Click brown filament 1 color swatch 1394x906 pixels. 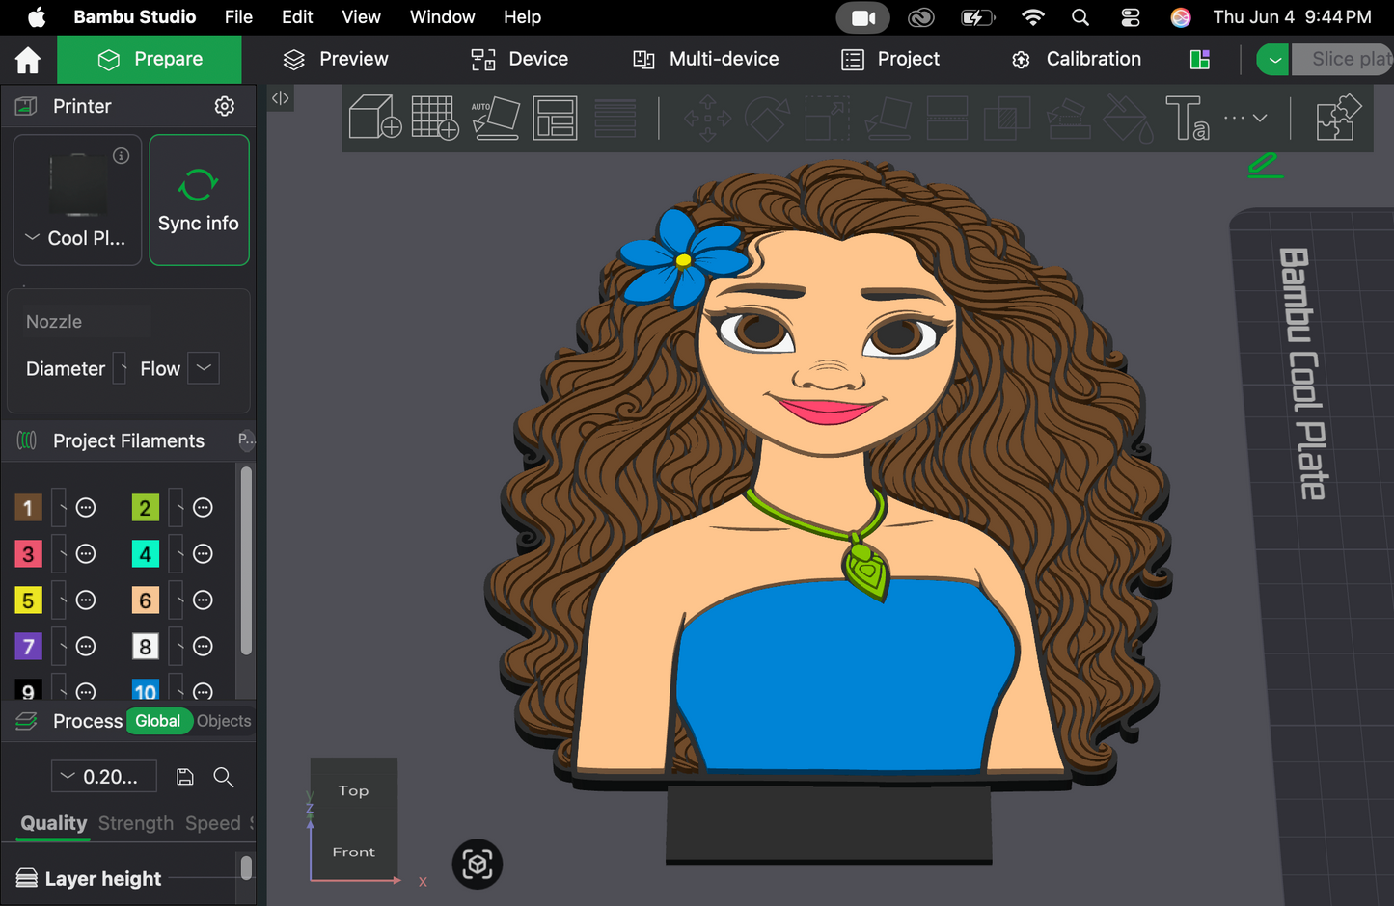(28, 508)
